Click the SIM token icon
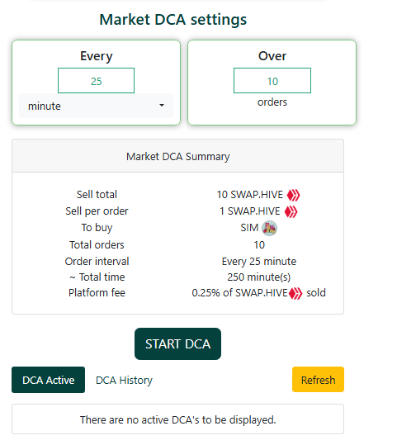 pyautogui.click(x=269, y=228)
